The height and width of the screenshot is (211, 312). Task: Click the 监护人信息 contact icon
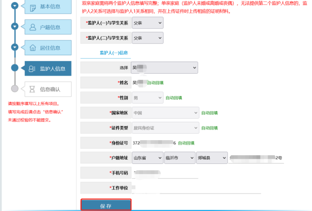click(32, 68)
